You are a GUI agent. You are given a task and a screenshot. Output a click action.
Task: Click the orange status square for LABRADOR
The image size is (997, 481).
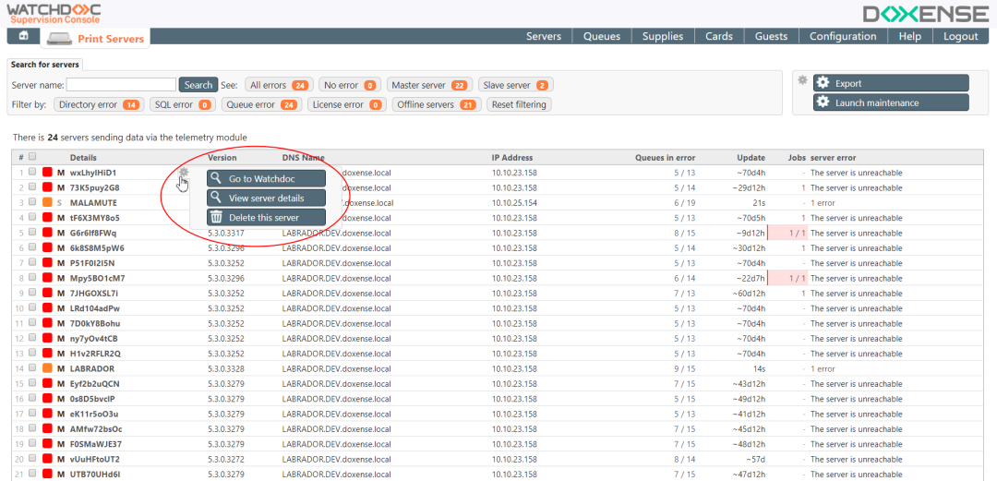[x=47, y=368]
